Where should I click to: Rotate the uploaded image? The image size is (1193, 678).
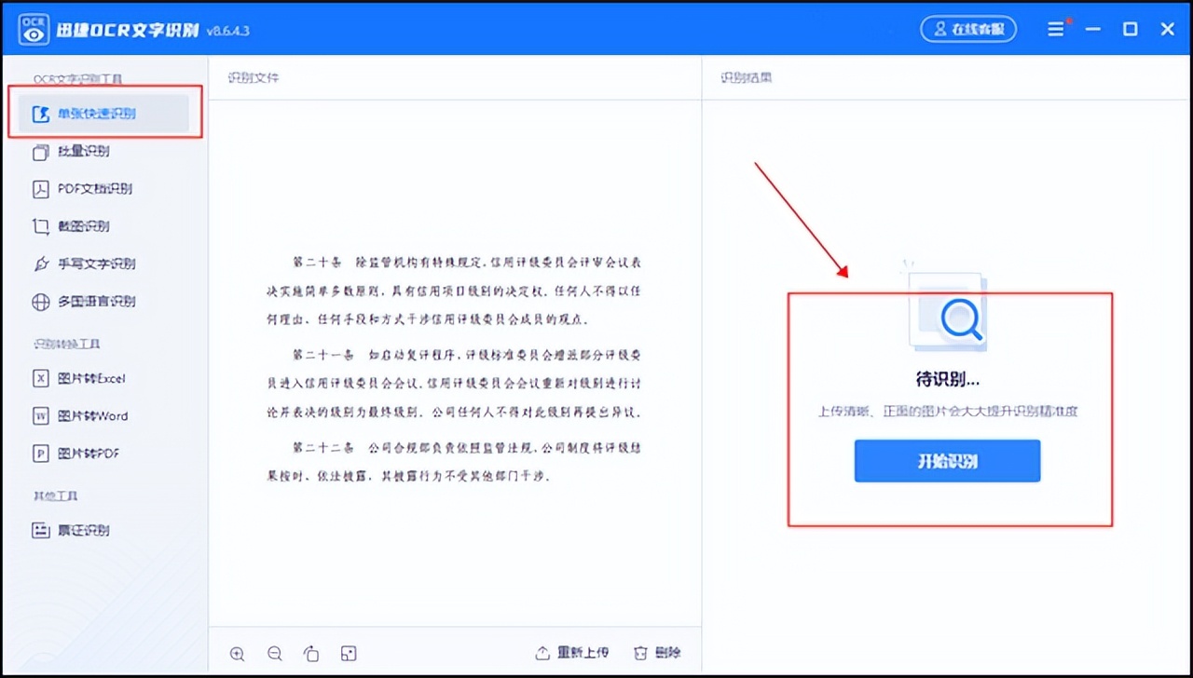pyautogui.click(x=311, y=653)
